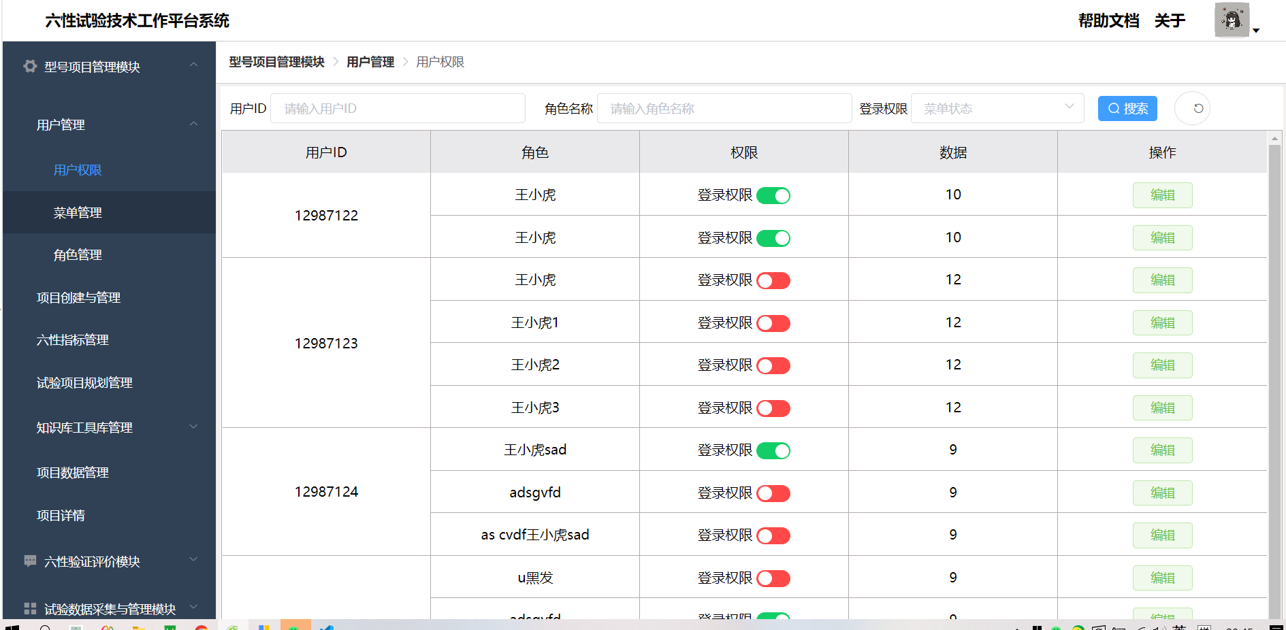Expand 知识库工具库管理 menu chevron
Screen dimensions: 1286x630
pos(193,427)
